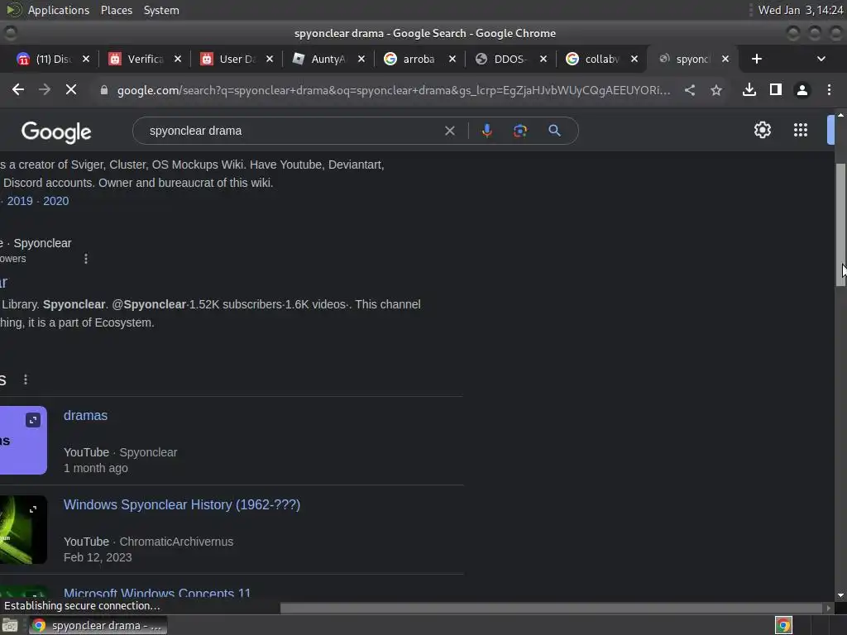847x635 pixels.
Task: Follow the 2019 link
Action: point(20,201)
